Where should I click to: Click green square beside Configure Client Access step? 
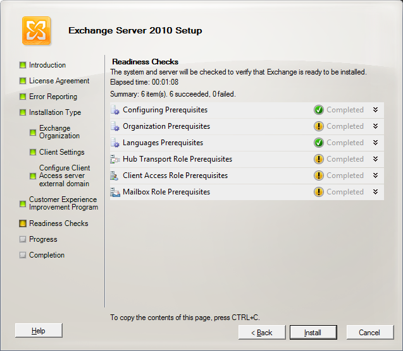click(x=33, y=176)
